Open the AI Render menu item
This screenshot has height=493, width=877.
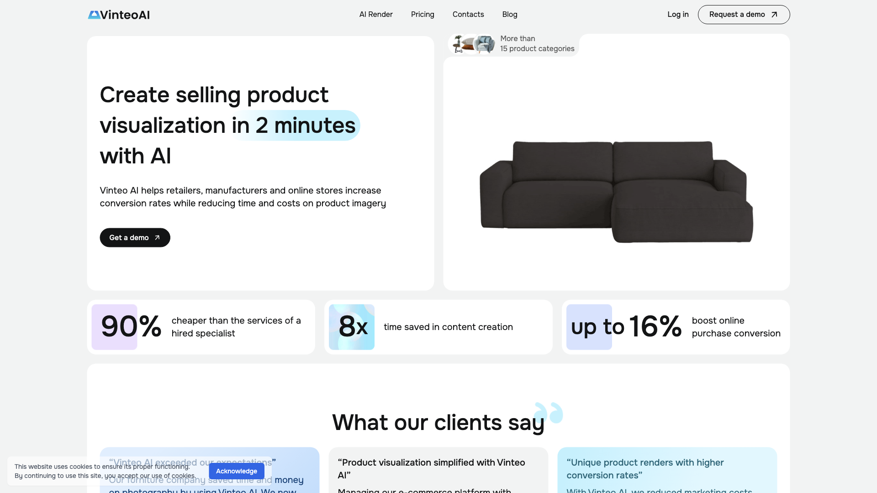[376, 15]
